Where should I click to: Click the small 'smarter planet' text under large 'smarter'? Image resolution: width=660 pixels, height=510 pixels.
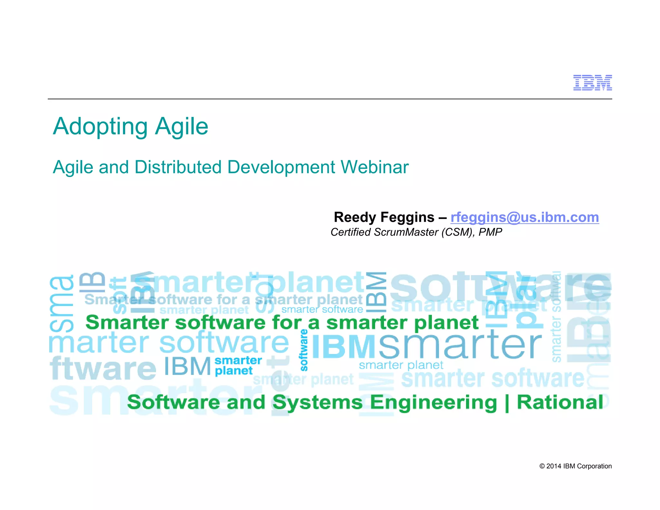click(401, 365)
